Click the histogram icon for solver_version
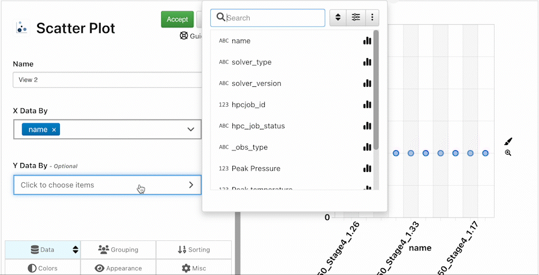539x275 pixels. pos(367,83)
